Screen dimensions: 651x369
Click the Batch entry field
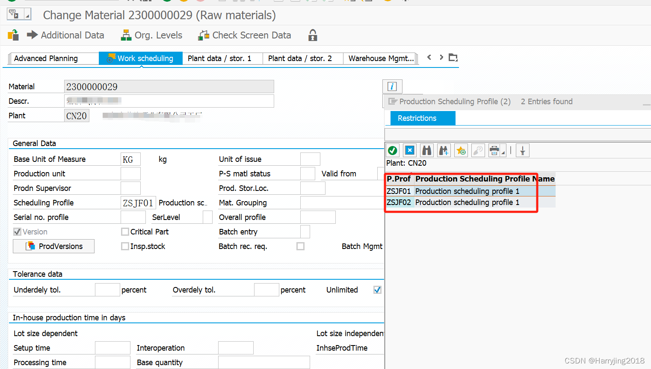(x=305, y=232)
